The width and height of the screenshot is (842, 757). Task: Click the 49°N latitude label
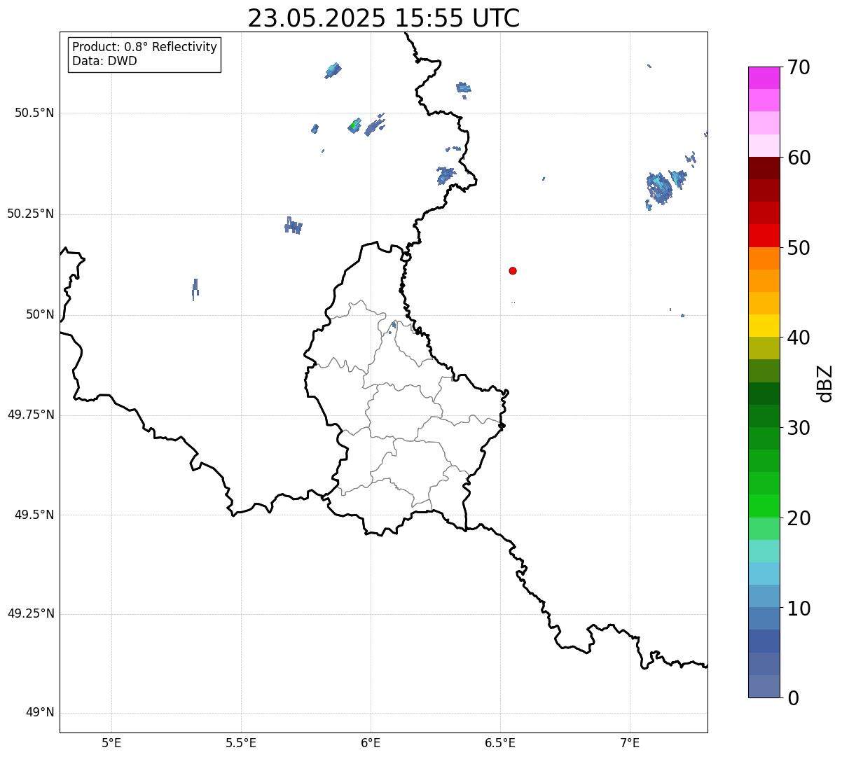40,713
